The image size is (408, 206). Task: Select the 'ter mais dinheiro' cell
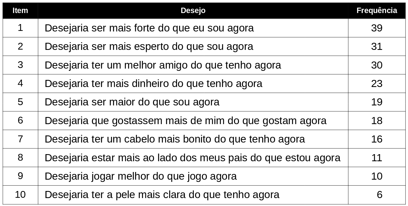pyautogui.click(x=153, y=84)
